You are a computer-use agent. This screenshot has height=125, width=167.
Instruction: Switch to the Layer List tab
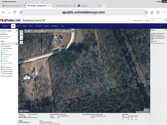(4, 31)
